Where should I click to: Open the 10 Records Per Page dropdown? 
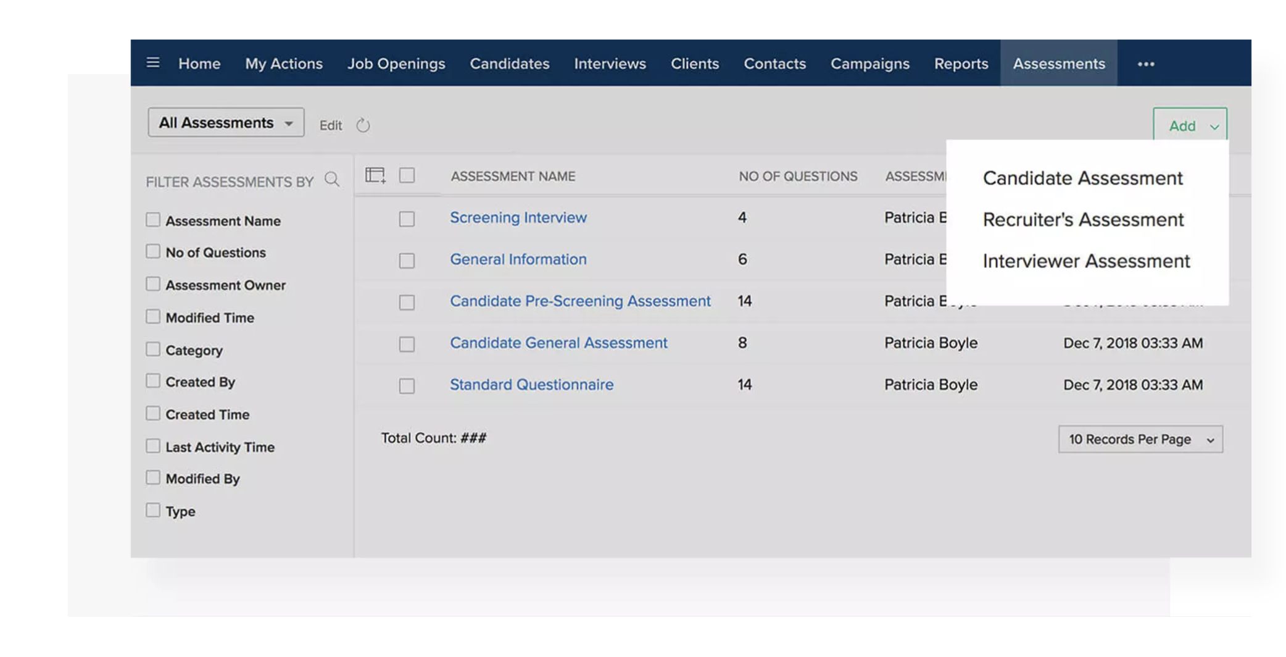tap(1140, 439)
